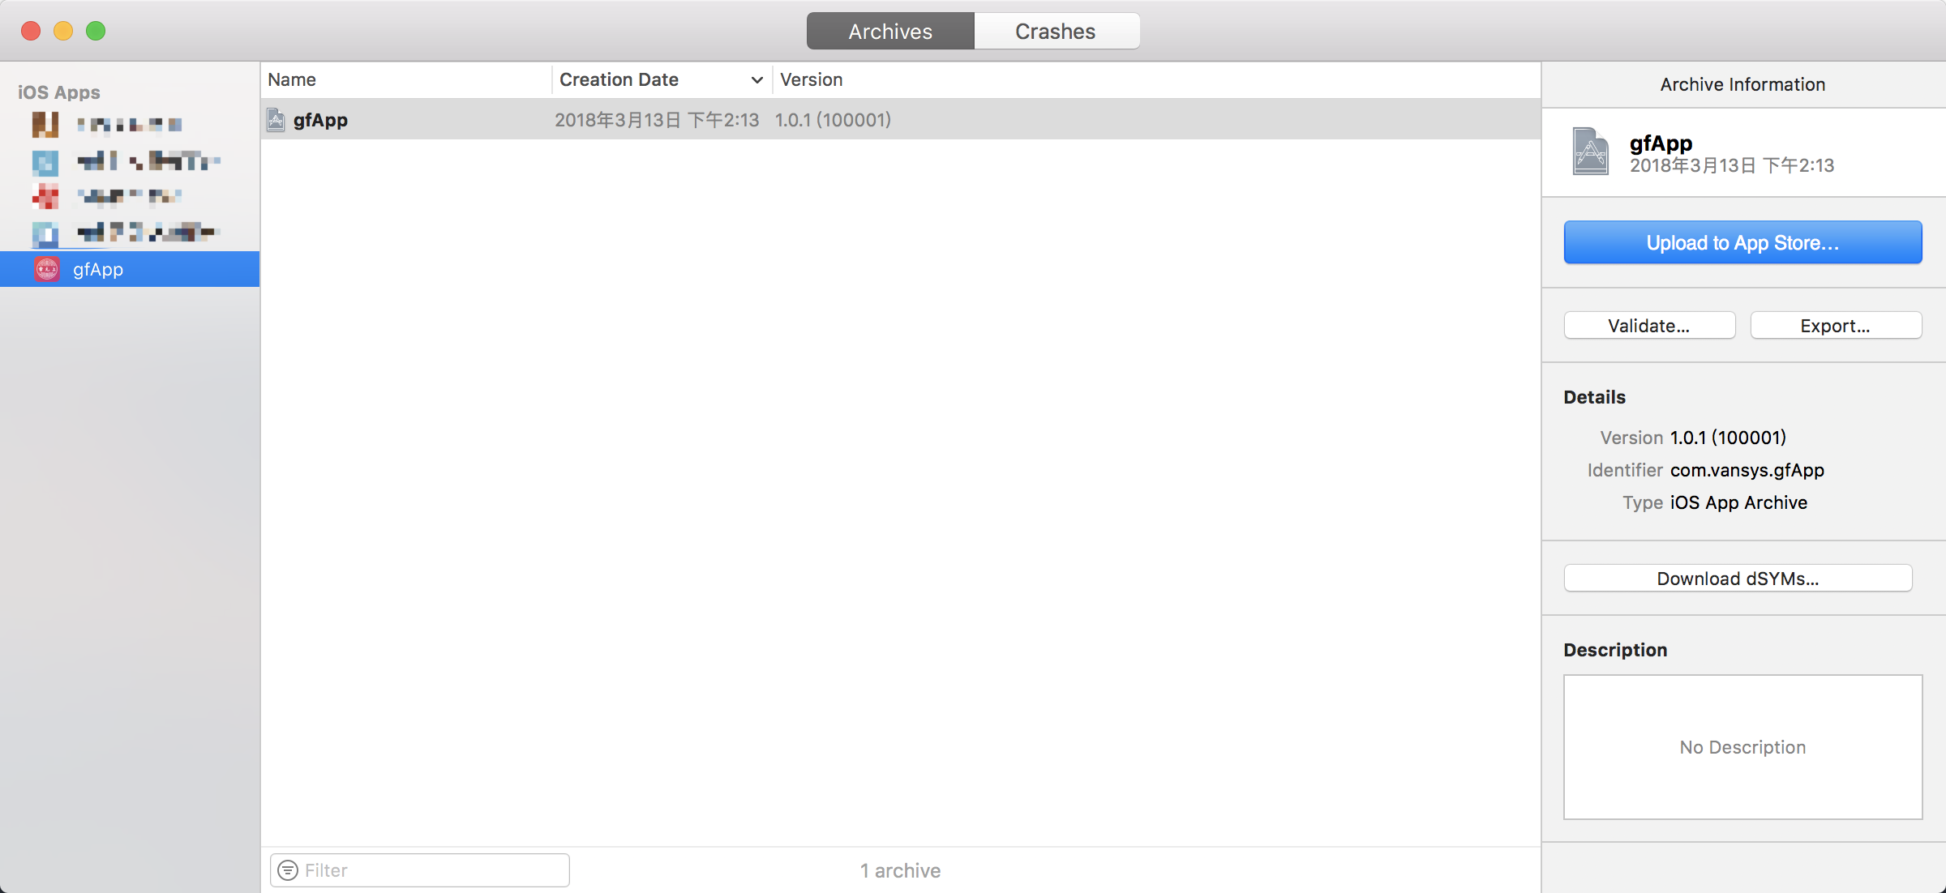Viewport: 1946px width, 893px height.
Task: Select the fourth blurred app in sidebar
Action: [130, 233]
